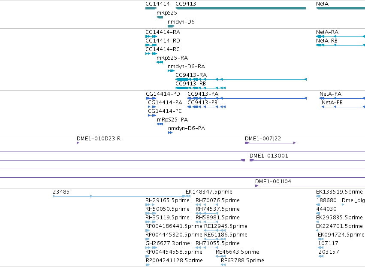Screen dimensions: 365x267
Task: Select EK148347.5prime EST
Action: pos(188,196)
